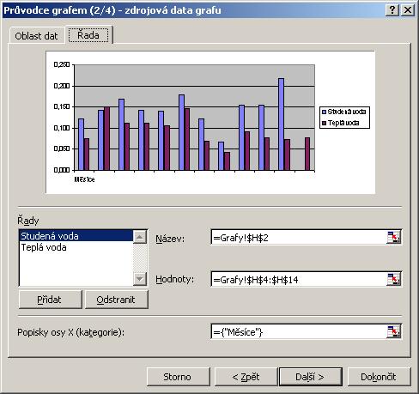This screenshot has height=394, width=419.
Task: Cancel the wizard using Storno
Action: [178, 377]
